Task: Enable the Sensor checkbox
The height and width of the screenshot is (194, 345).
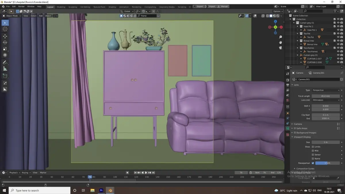Action: point(313,155)
